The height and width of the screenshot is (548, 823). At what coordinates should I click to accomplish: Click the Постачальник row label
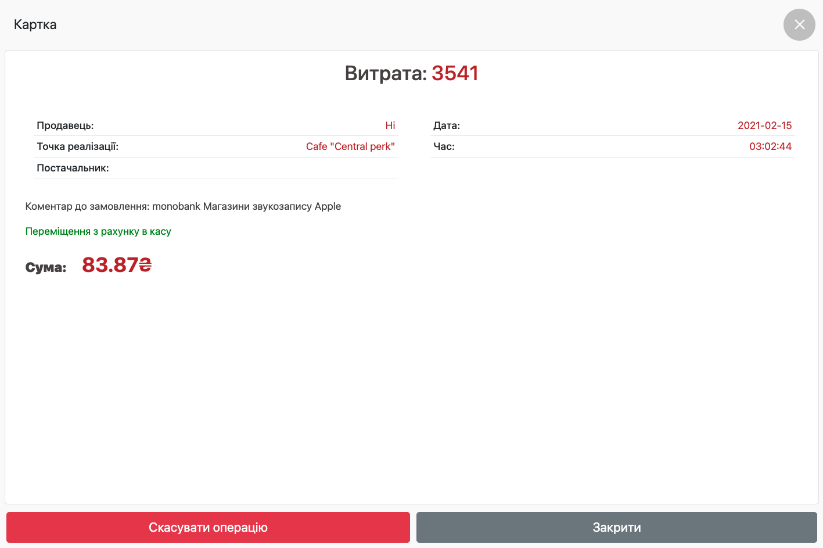[73, 168]
